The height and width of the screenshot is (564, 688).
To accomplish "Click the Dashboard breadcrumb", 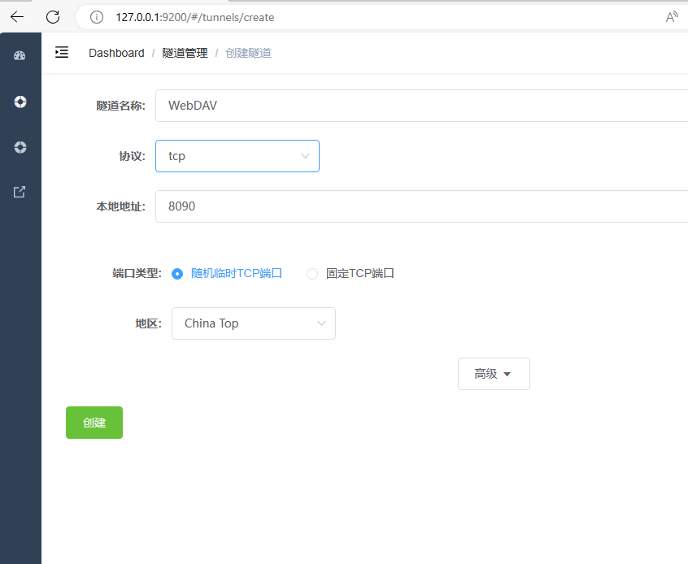I will [x=116, y=53].
